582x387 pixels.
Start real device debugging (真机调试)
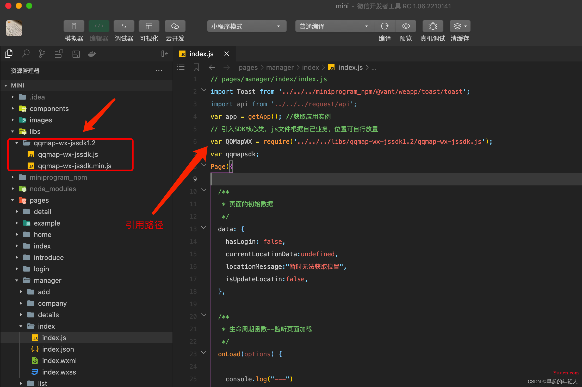433,26
